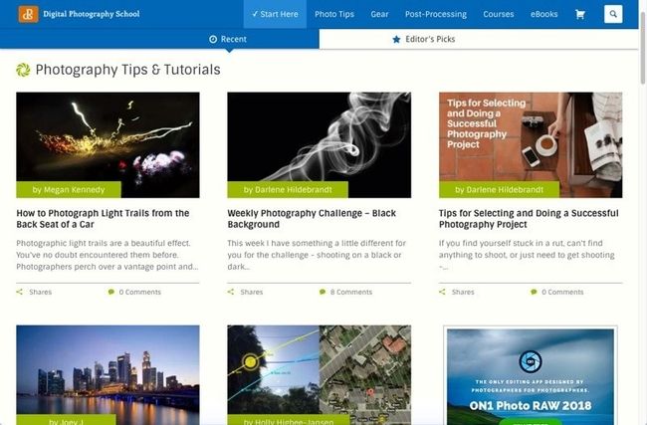Click share icon under Black Background article
The height and width of the screenshot is (425, 647).
[231, 292]
